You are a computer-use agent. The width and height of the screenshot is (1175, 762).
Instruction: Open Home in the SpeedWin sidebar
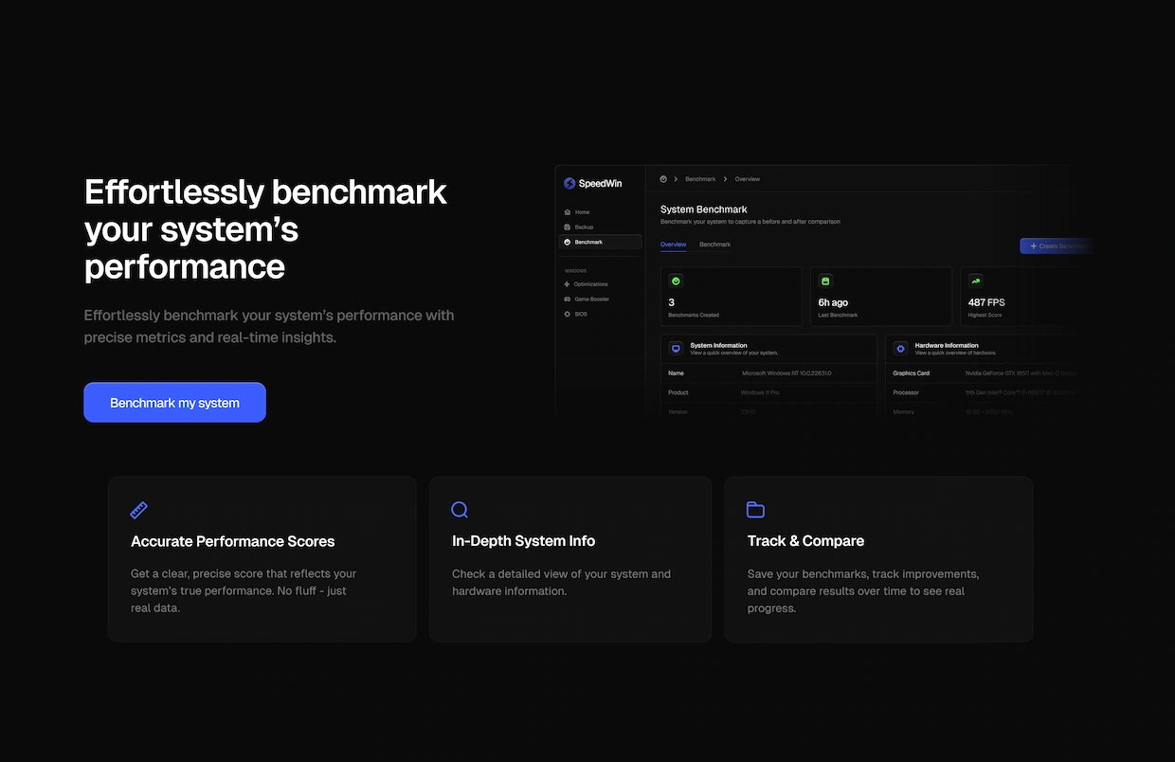[582, 212]
